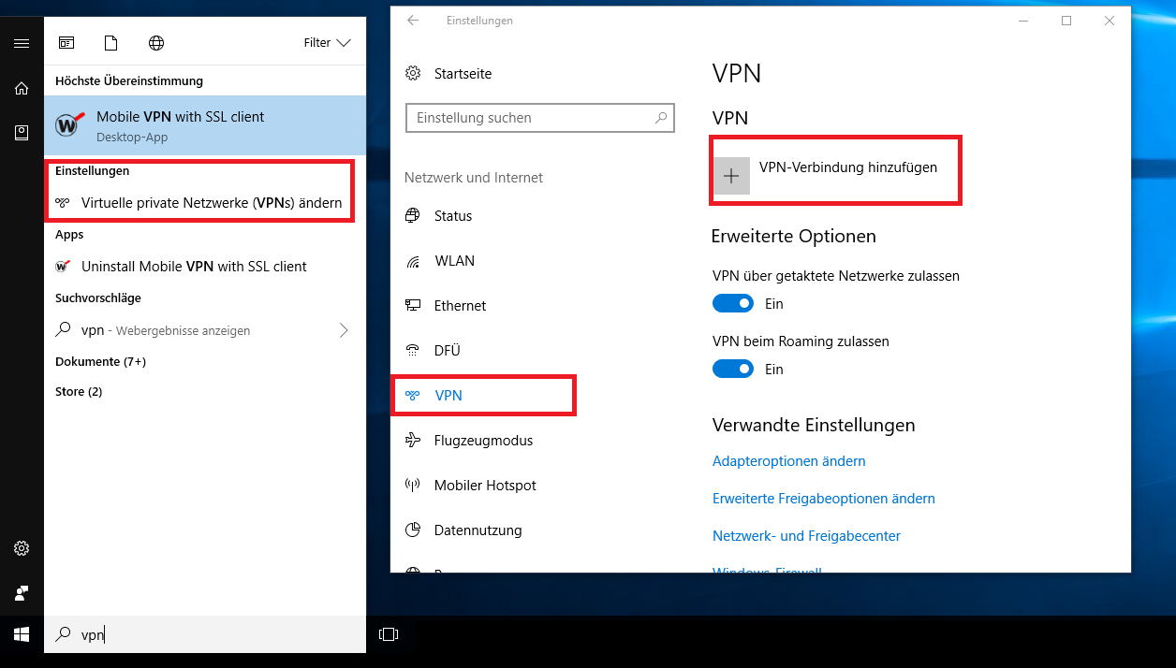Open the Ethernet settings page

coord(460,306)
